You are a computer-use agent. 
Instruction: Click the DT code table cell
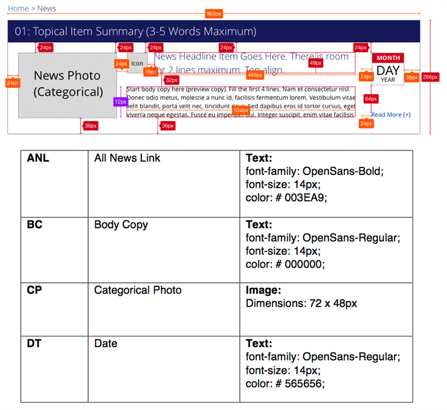54,369
